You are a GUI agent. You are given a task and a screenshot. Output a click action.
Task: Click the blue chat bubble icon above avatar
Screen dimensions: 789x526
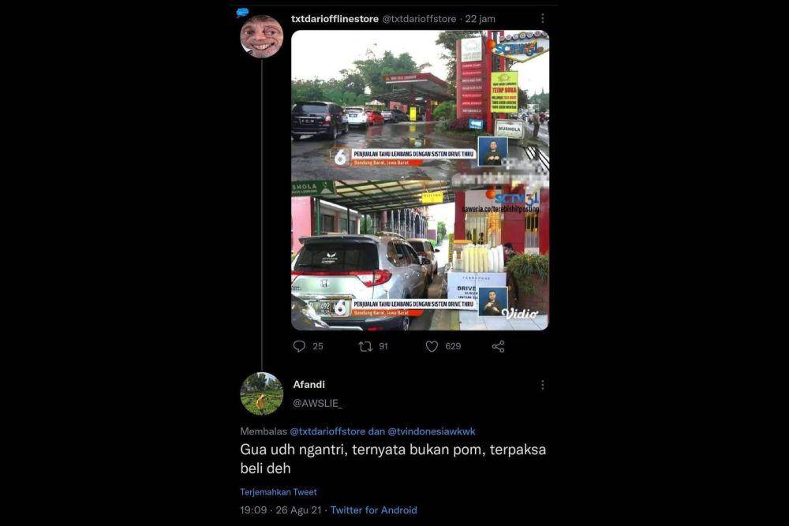242,13
